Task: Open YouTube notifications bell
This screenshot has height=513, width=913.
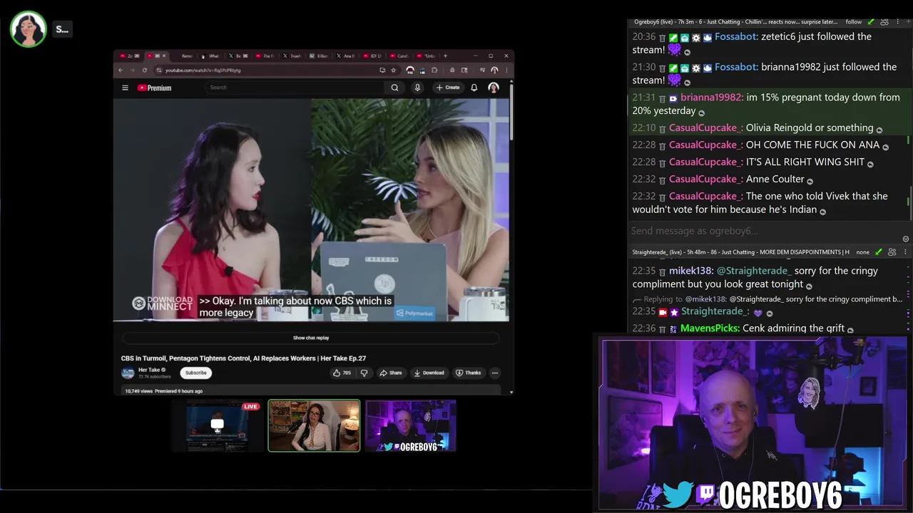Action: (474, 88)
